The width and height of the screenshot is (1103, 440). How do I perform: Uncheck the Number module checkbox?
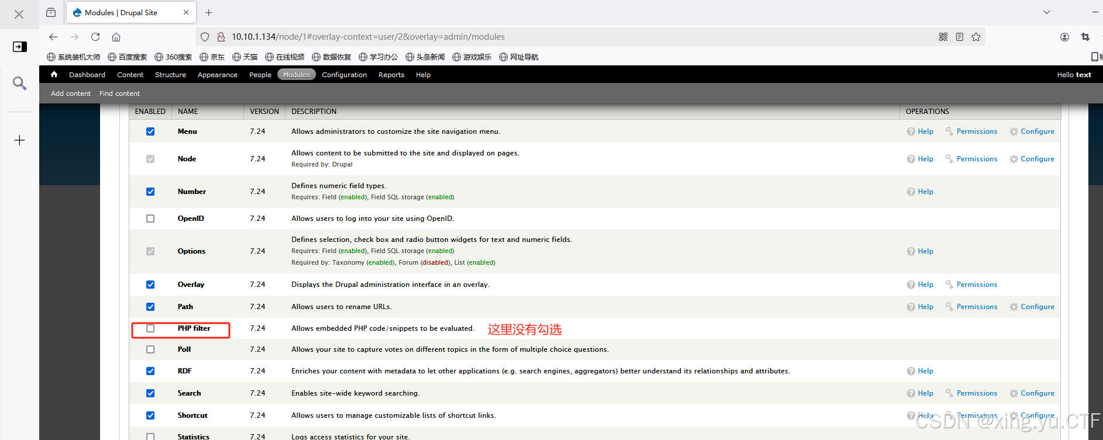click(150, 192)
